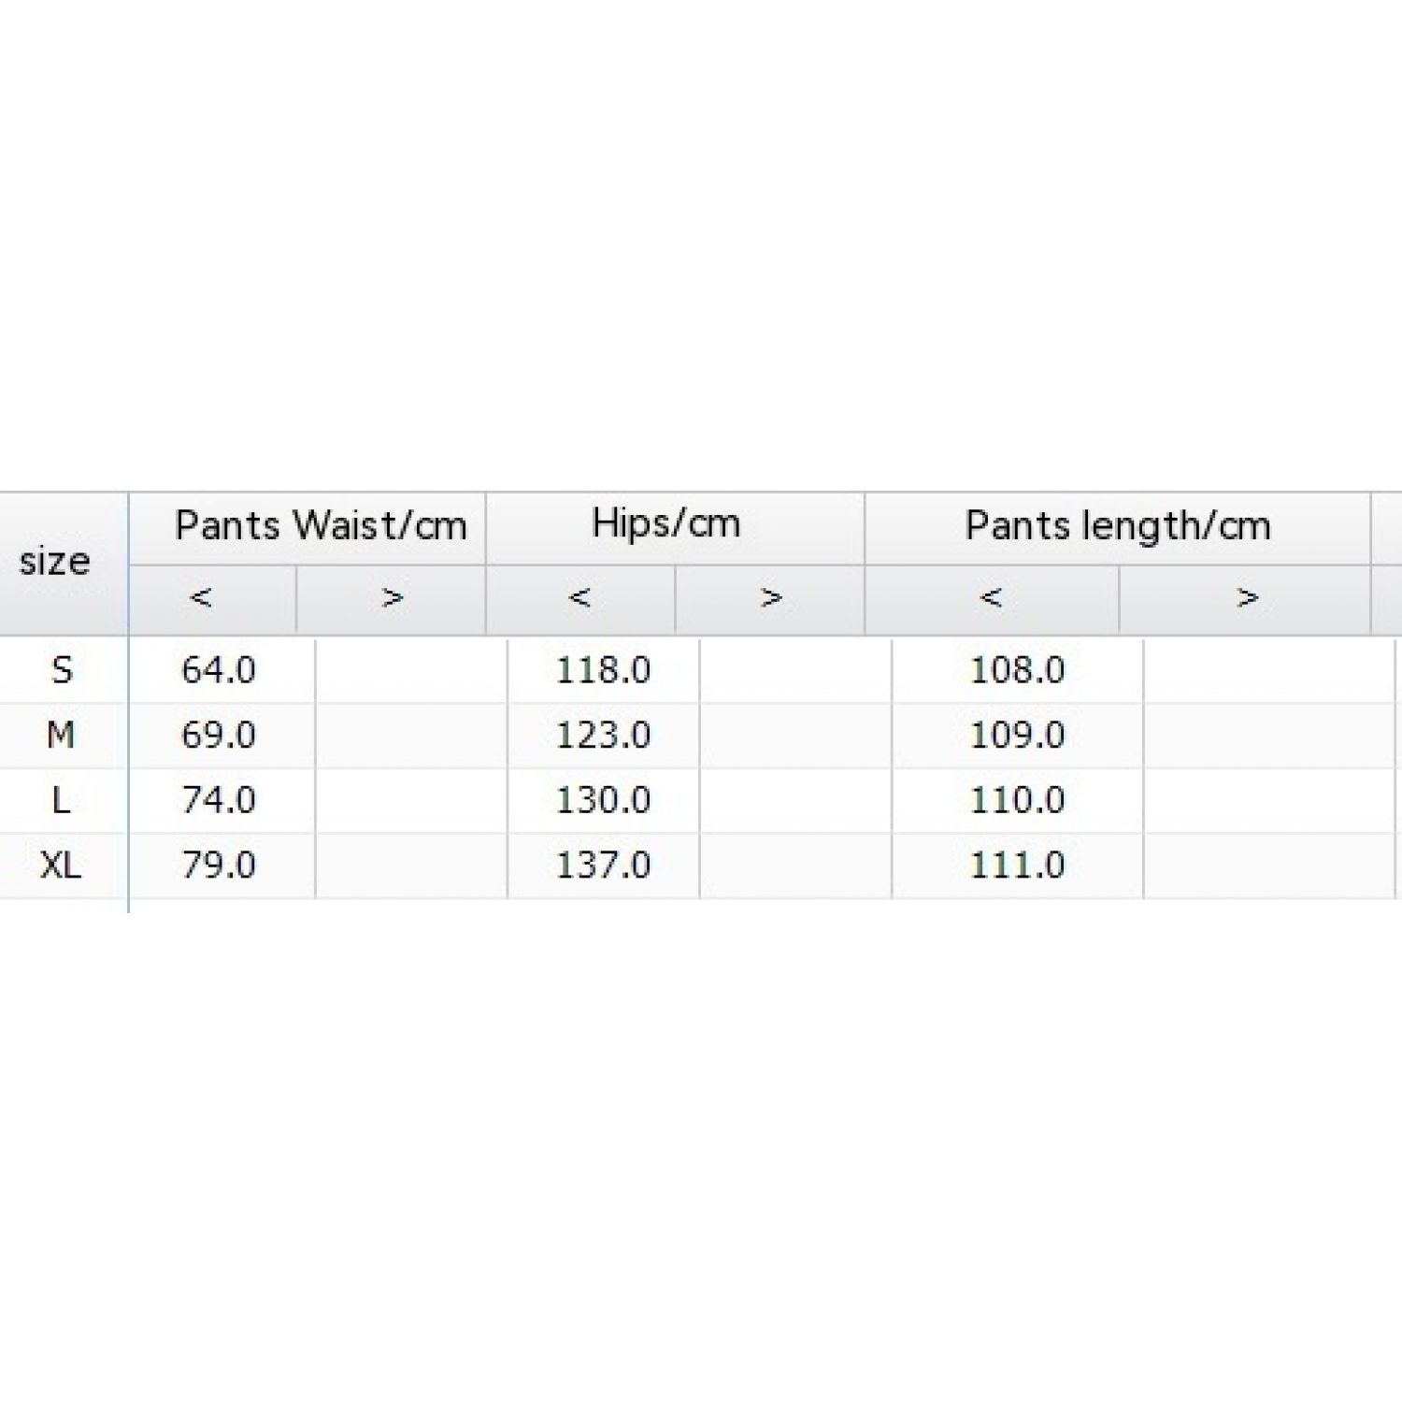
Task: Click the greater-than symbol under Pants Waist/cm
Action: pyautogui.click(x=393, y=597)
